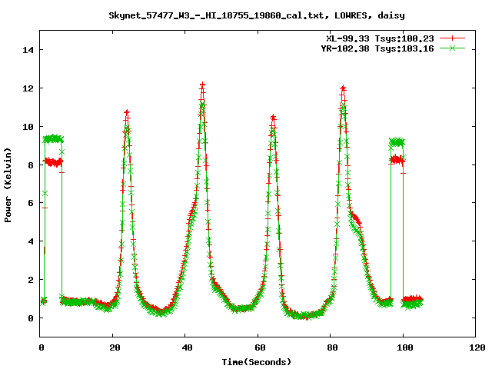
Task: Click the green calibration plateau at the plot start
Action: (53, 139)
